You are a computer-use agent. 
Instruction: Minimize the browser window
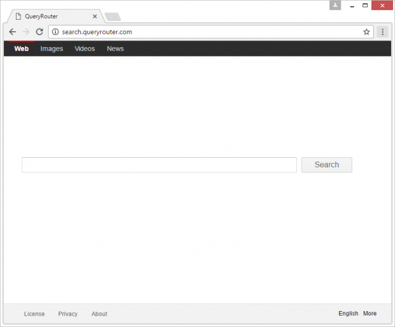[x=352, y=5]
